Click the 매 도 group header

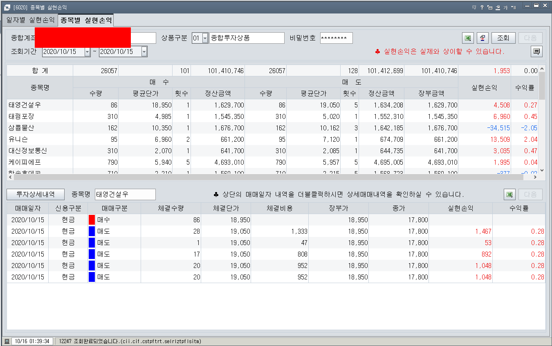pos(351,82)
